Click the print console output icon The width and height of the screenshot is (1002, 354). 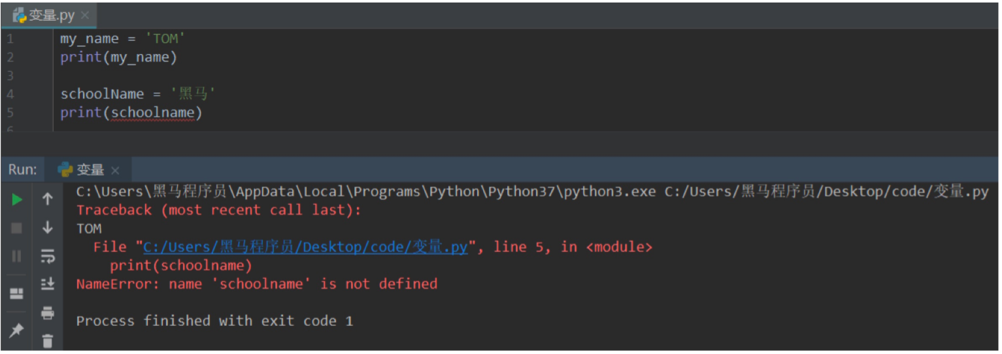(48, 312)
